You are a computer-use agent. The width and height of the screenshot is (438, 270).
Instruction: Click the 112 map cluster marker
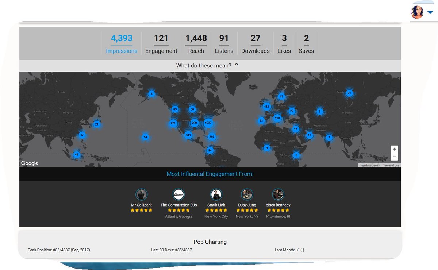coord(266,107)
